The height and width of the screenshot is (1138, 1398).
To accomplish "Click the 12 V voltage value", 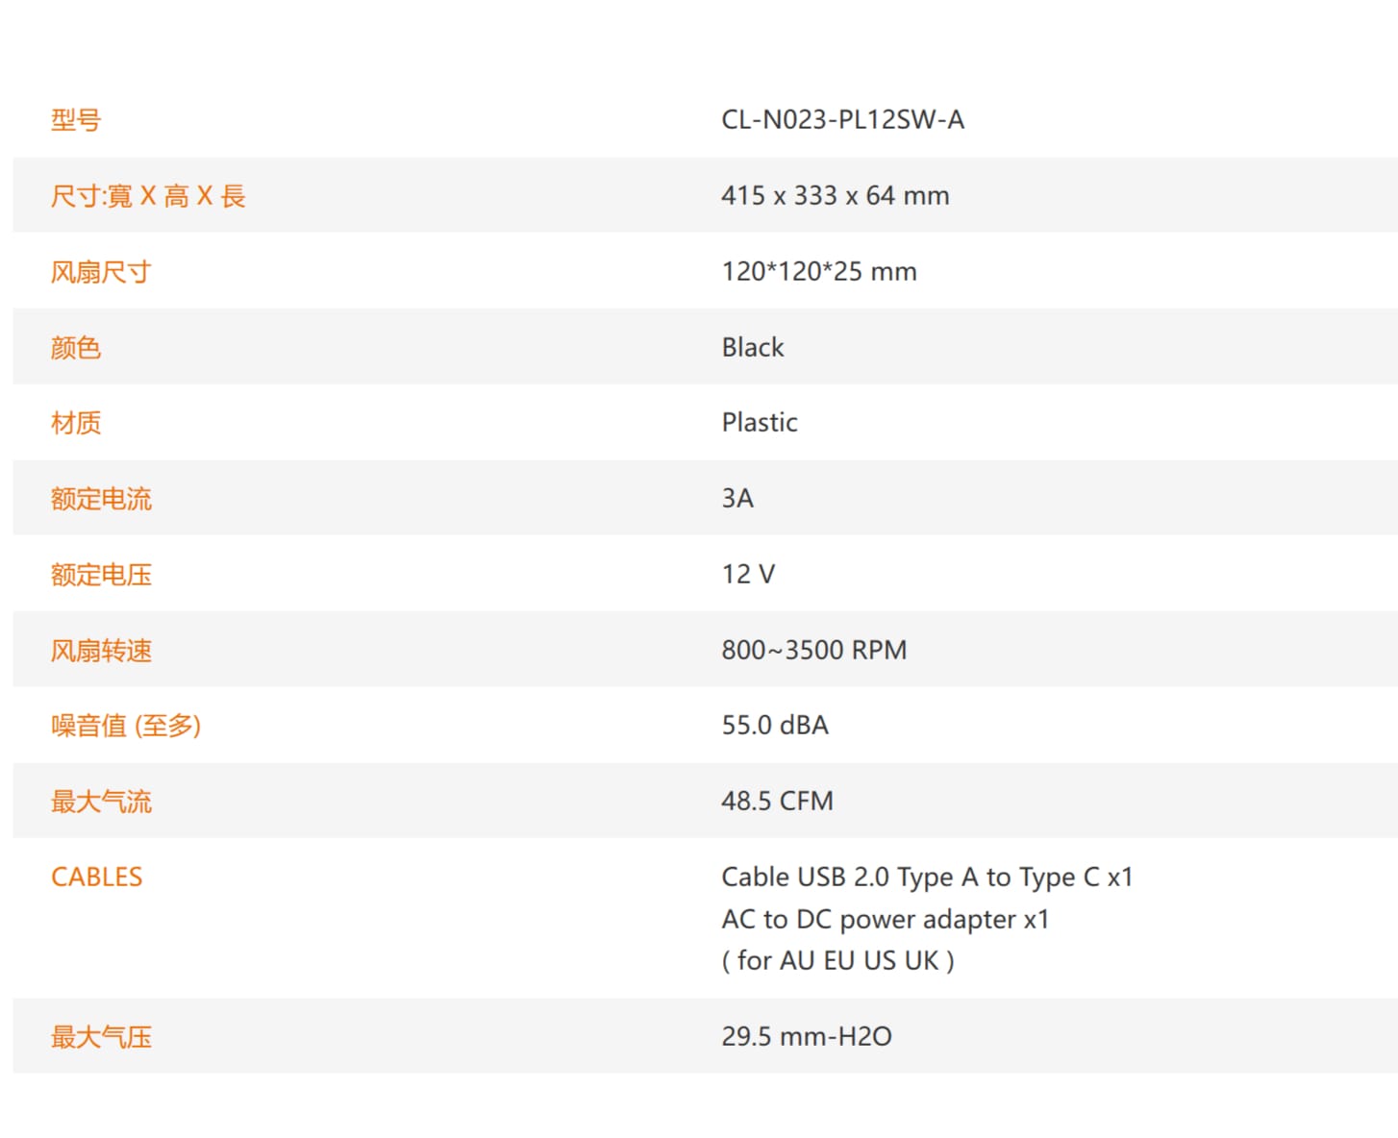I will pos(747,574).
